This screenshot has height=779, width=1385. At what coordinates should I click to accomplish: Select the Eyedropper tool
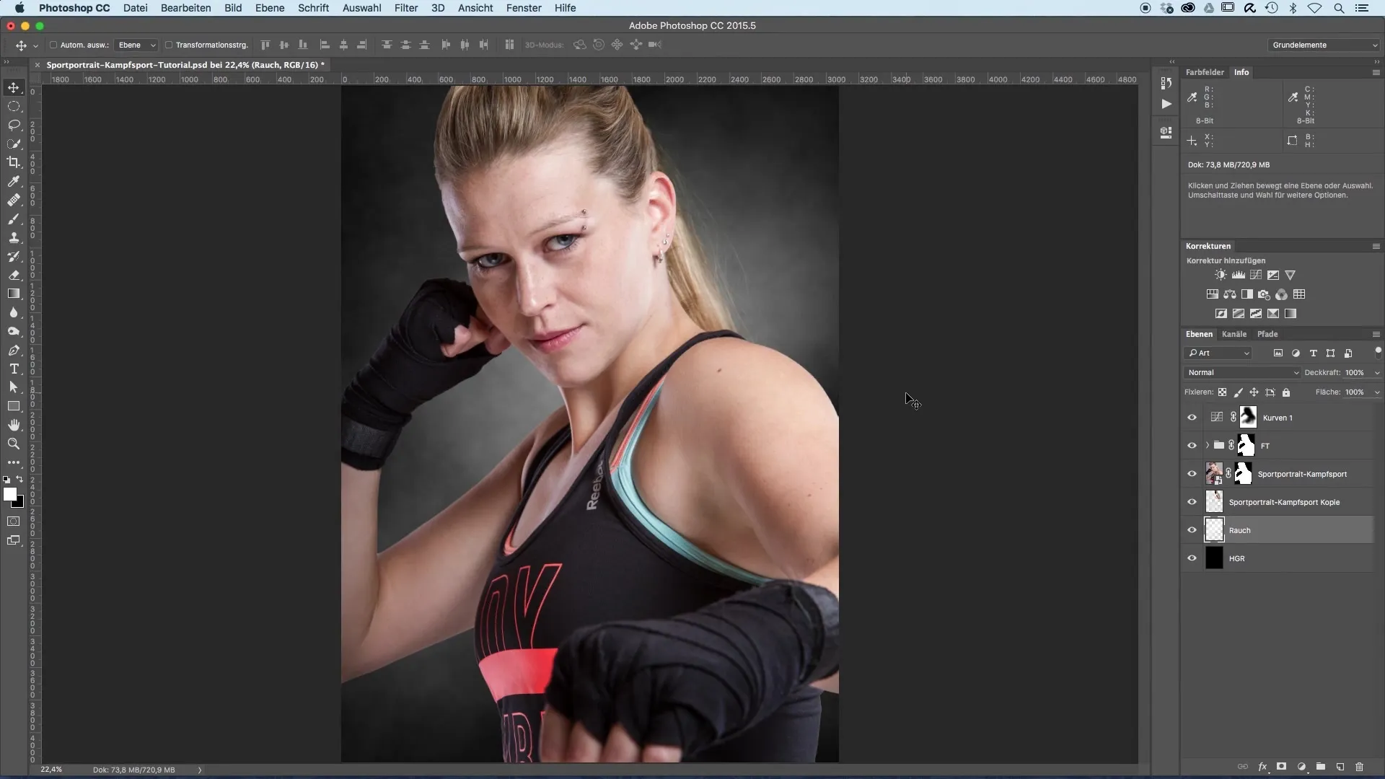[x=14, y=181]
